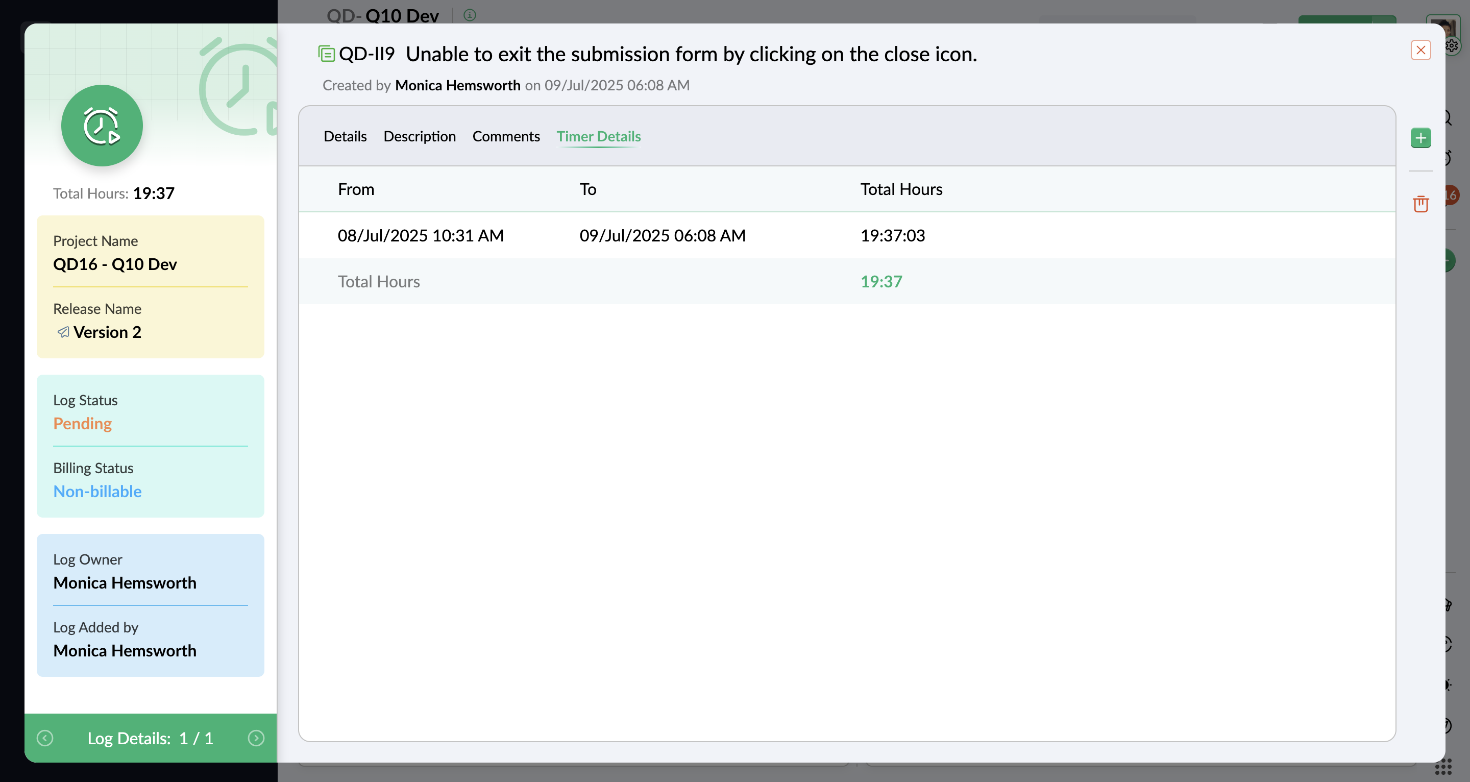Show the Comments tab
Viewport: 1470px width, 782px height.
[506, 136]
